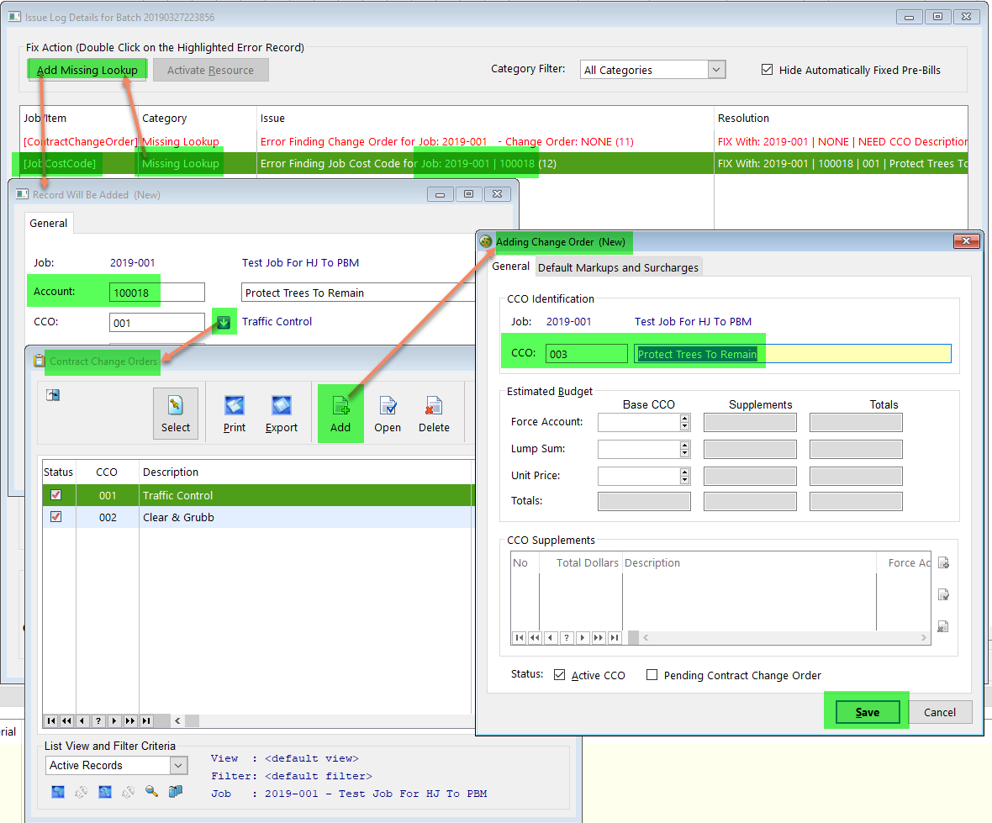Click the first blue view icon under Active Records
Viewport: 992px width, 823px height.
pos(58,791)
